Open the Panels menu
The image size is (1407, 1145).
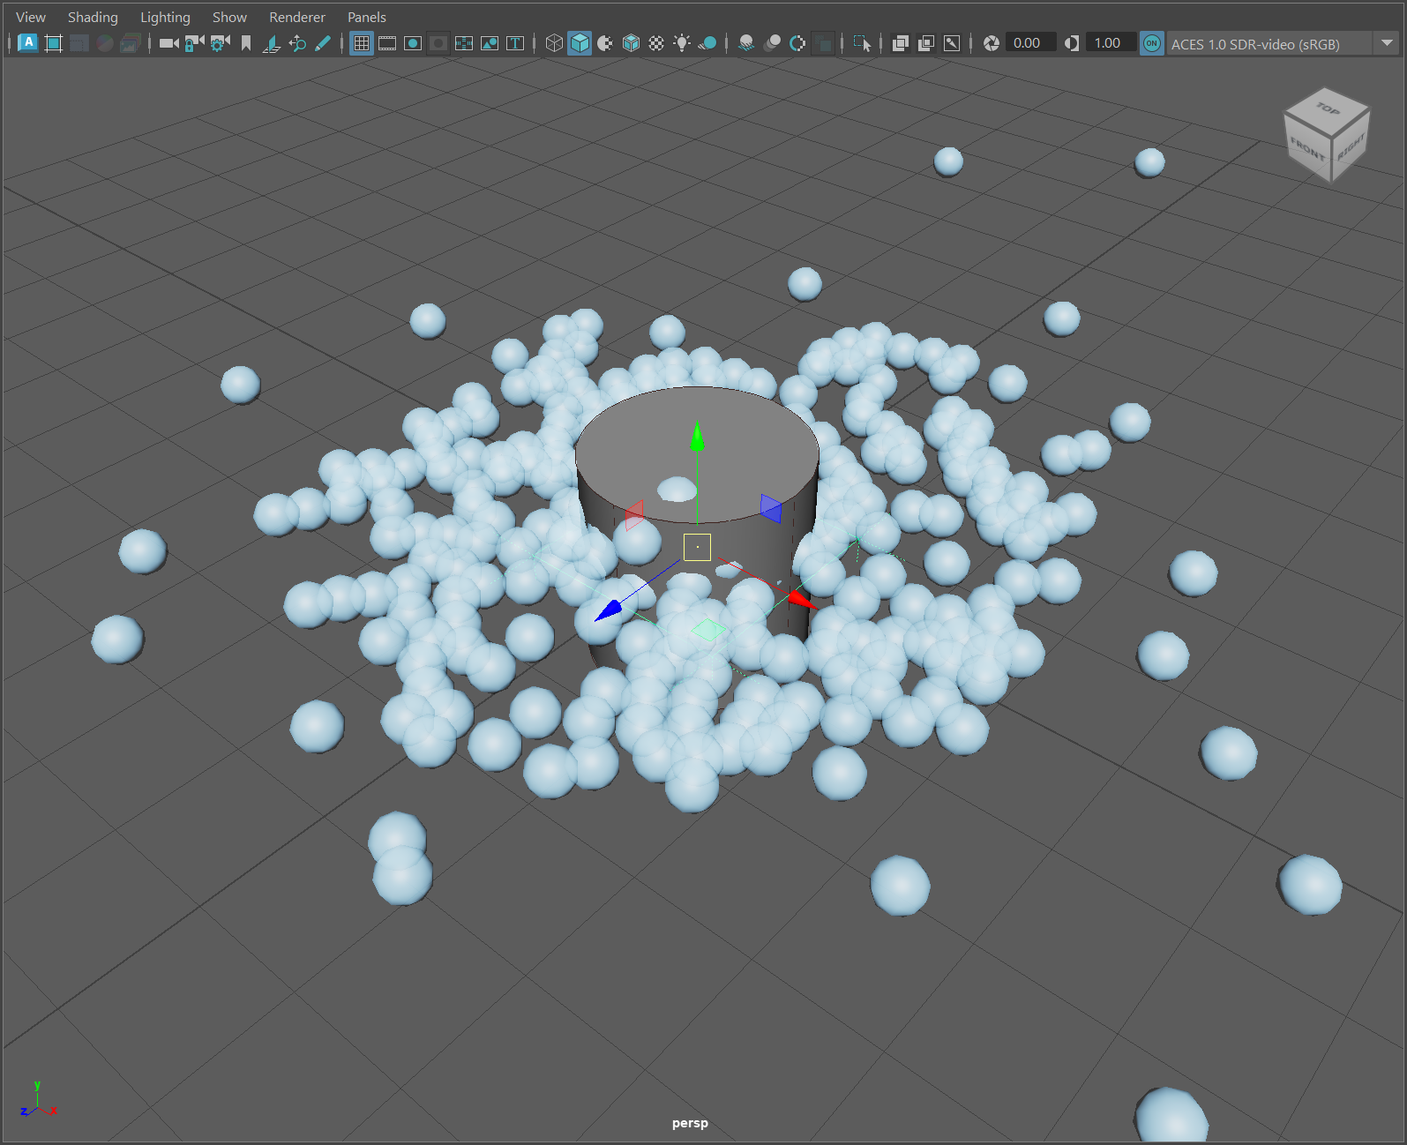pyautogui.click(x=367, y=17)
